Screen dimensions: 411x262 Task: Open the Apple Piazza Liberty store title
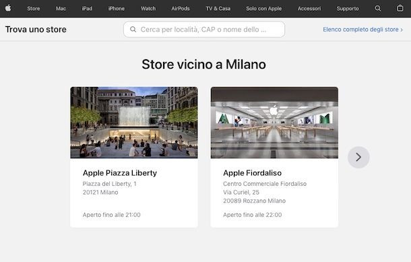click(120, 173)
